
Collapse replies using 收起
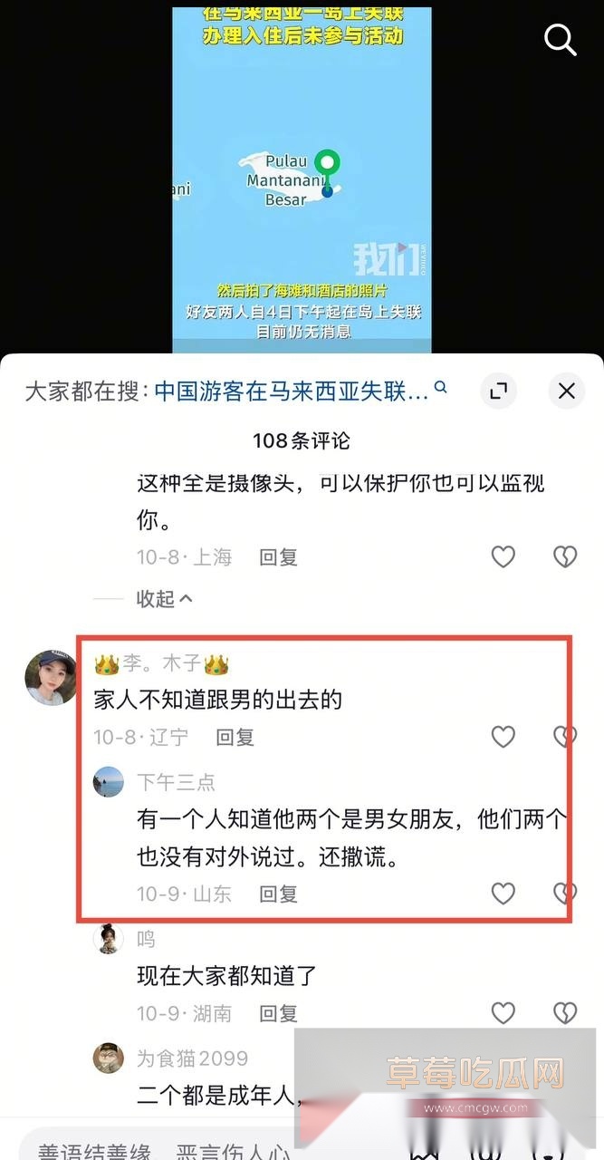[164, 599]
